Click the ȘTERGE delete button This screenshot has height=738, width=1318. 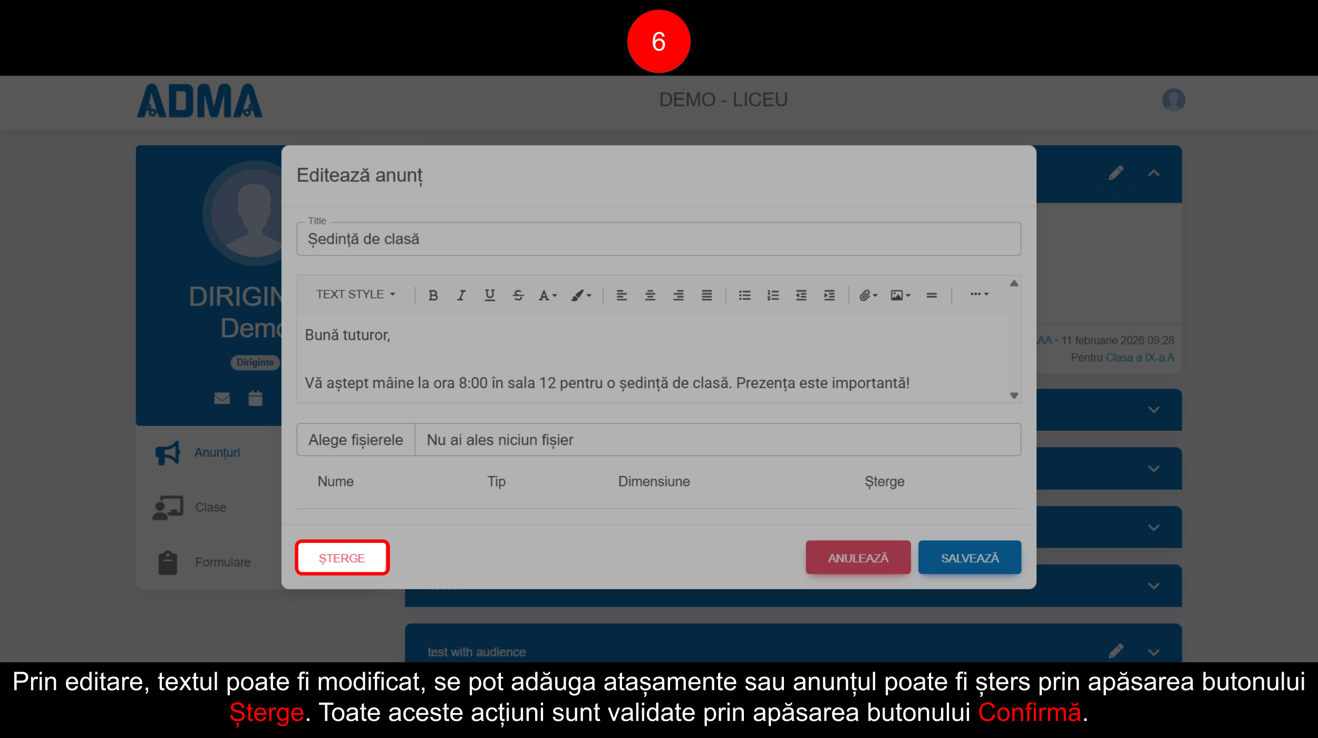tap(342, 558)
